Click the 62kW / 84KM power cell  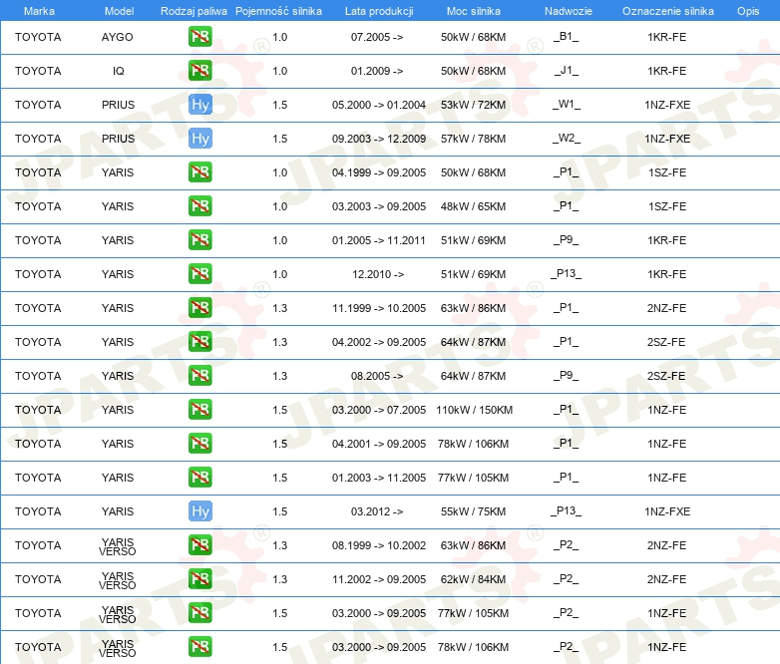(x=473, y=579)
